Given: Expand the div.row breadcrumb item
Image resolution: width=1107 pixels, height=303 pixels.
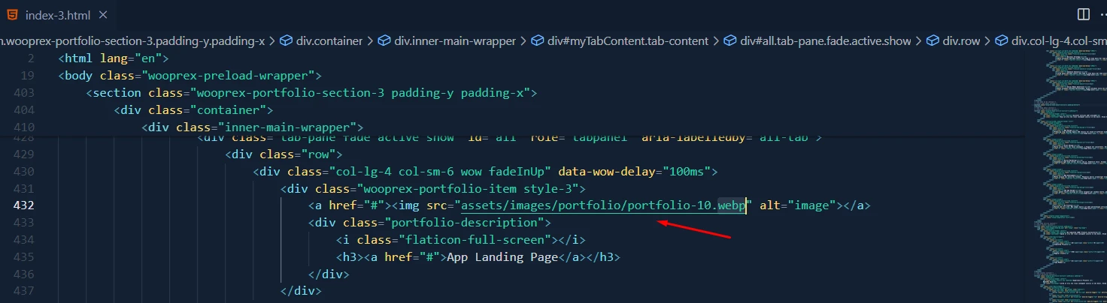Looking at the screenshot, I should (x=963, y=41).
